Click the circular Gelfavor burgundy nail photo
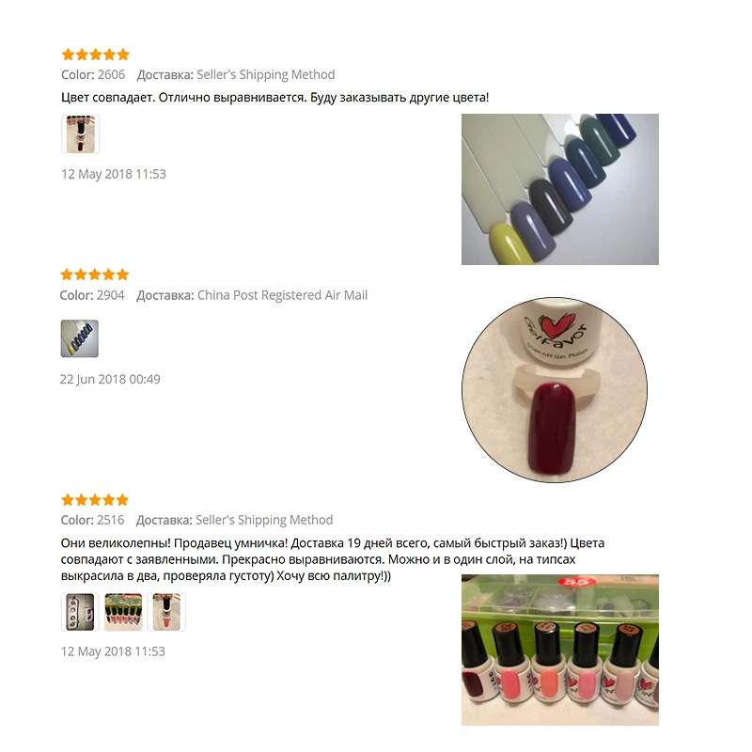The height and width of the screenshot is (752, 752). click(554, 390)
